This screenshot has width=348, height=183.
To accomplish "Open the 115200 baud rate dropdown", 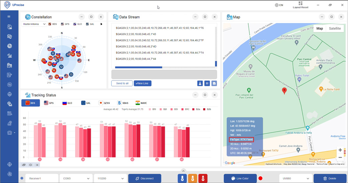I will (x=110, y=178).
